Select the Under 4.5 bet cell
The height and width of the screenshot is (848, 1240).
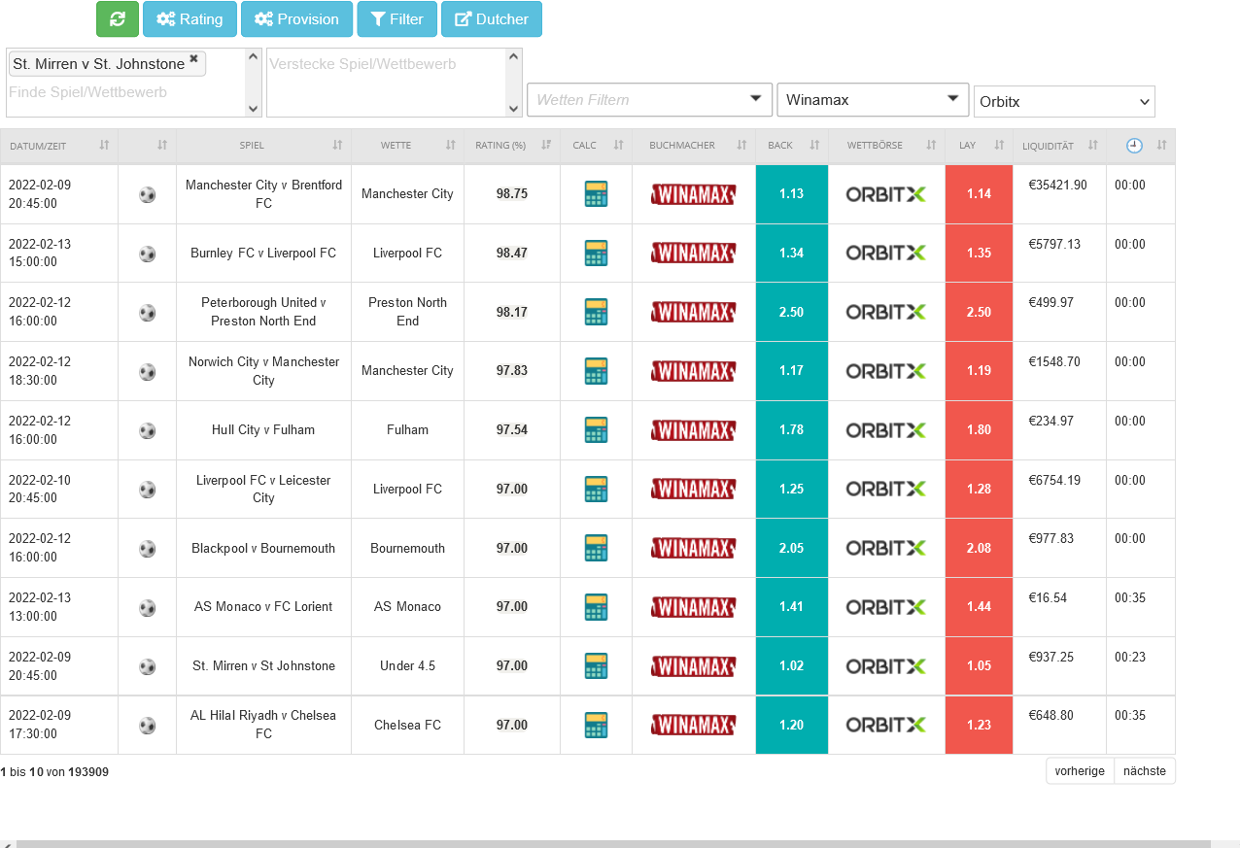click(407, 665)
